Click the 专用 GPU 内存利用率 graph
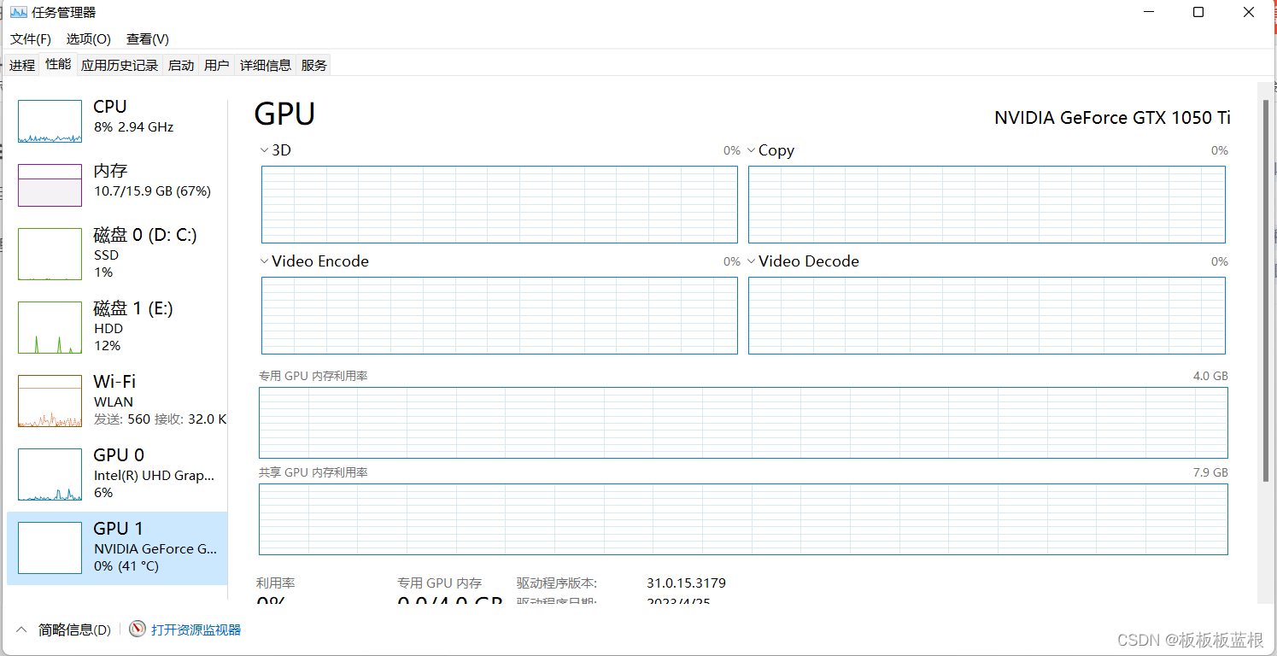Screen dimensions: 1277x656 743,423
